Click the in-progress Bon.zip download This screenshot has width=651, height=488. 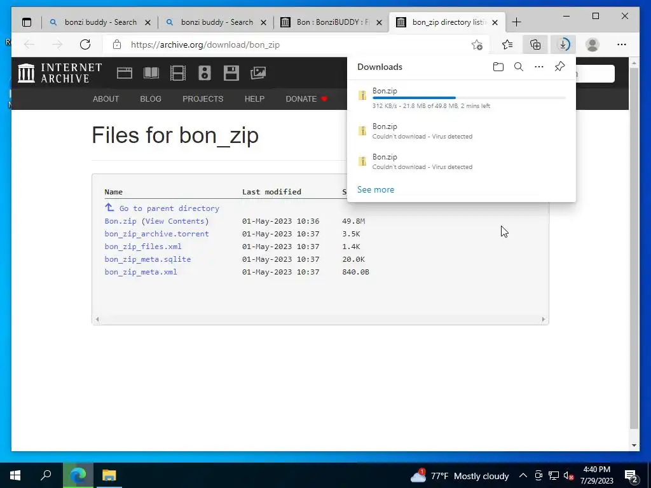click(x=462, y=98)
